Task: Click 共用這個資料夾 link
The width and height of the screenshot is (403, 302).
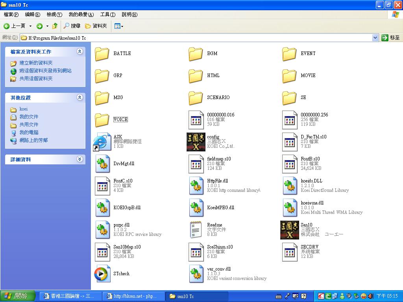Action: point(36,79)
